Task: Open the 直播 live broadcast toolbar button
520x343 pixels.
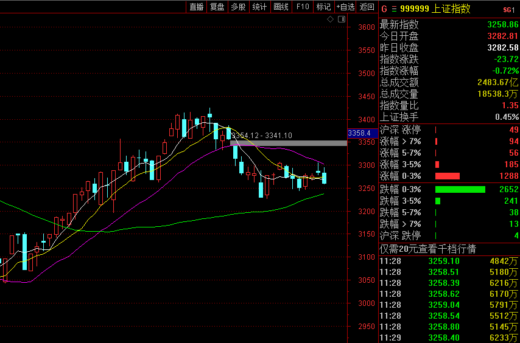Action: pos(196,7)
